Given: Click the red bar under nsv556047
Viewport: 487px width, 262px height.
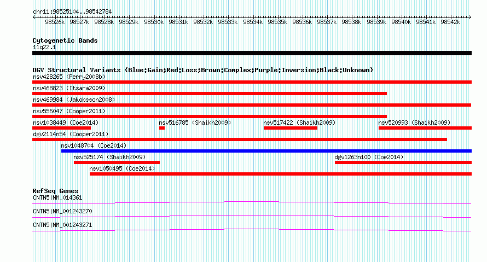Looking at the screenshot, I should (x=210, y=117).
